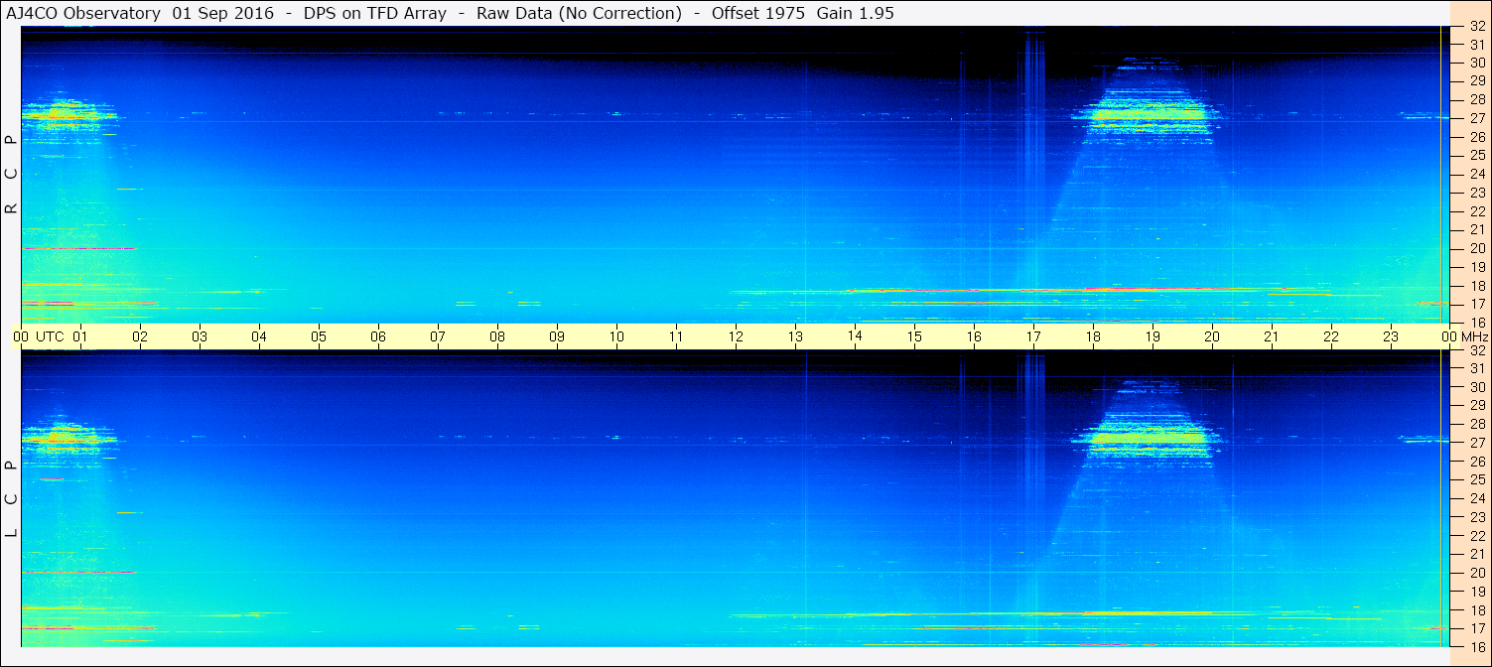Screen dimensions: 1492x667
Task: Click the 32 MHz label on the RCP scale
Action: pos(1477,27)
